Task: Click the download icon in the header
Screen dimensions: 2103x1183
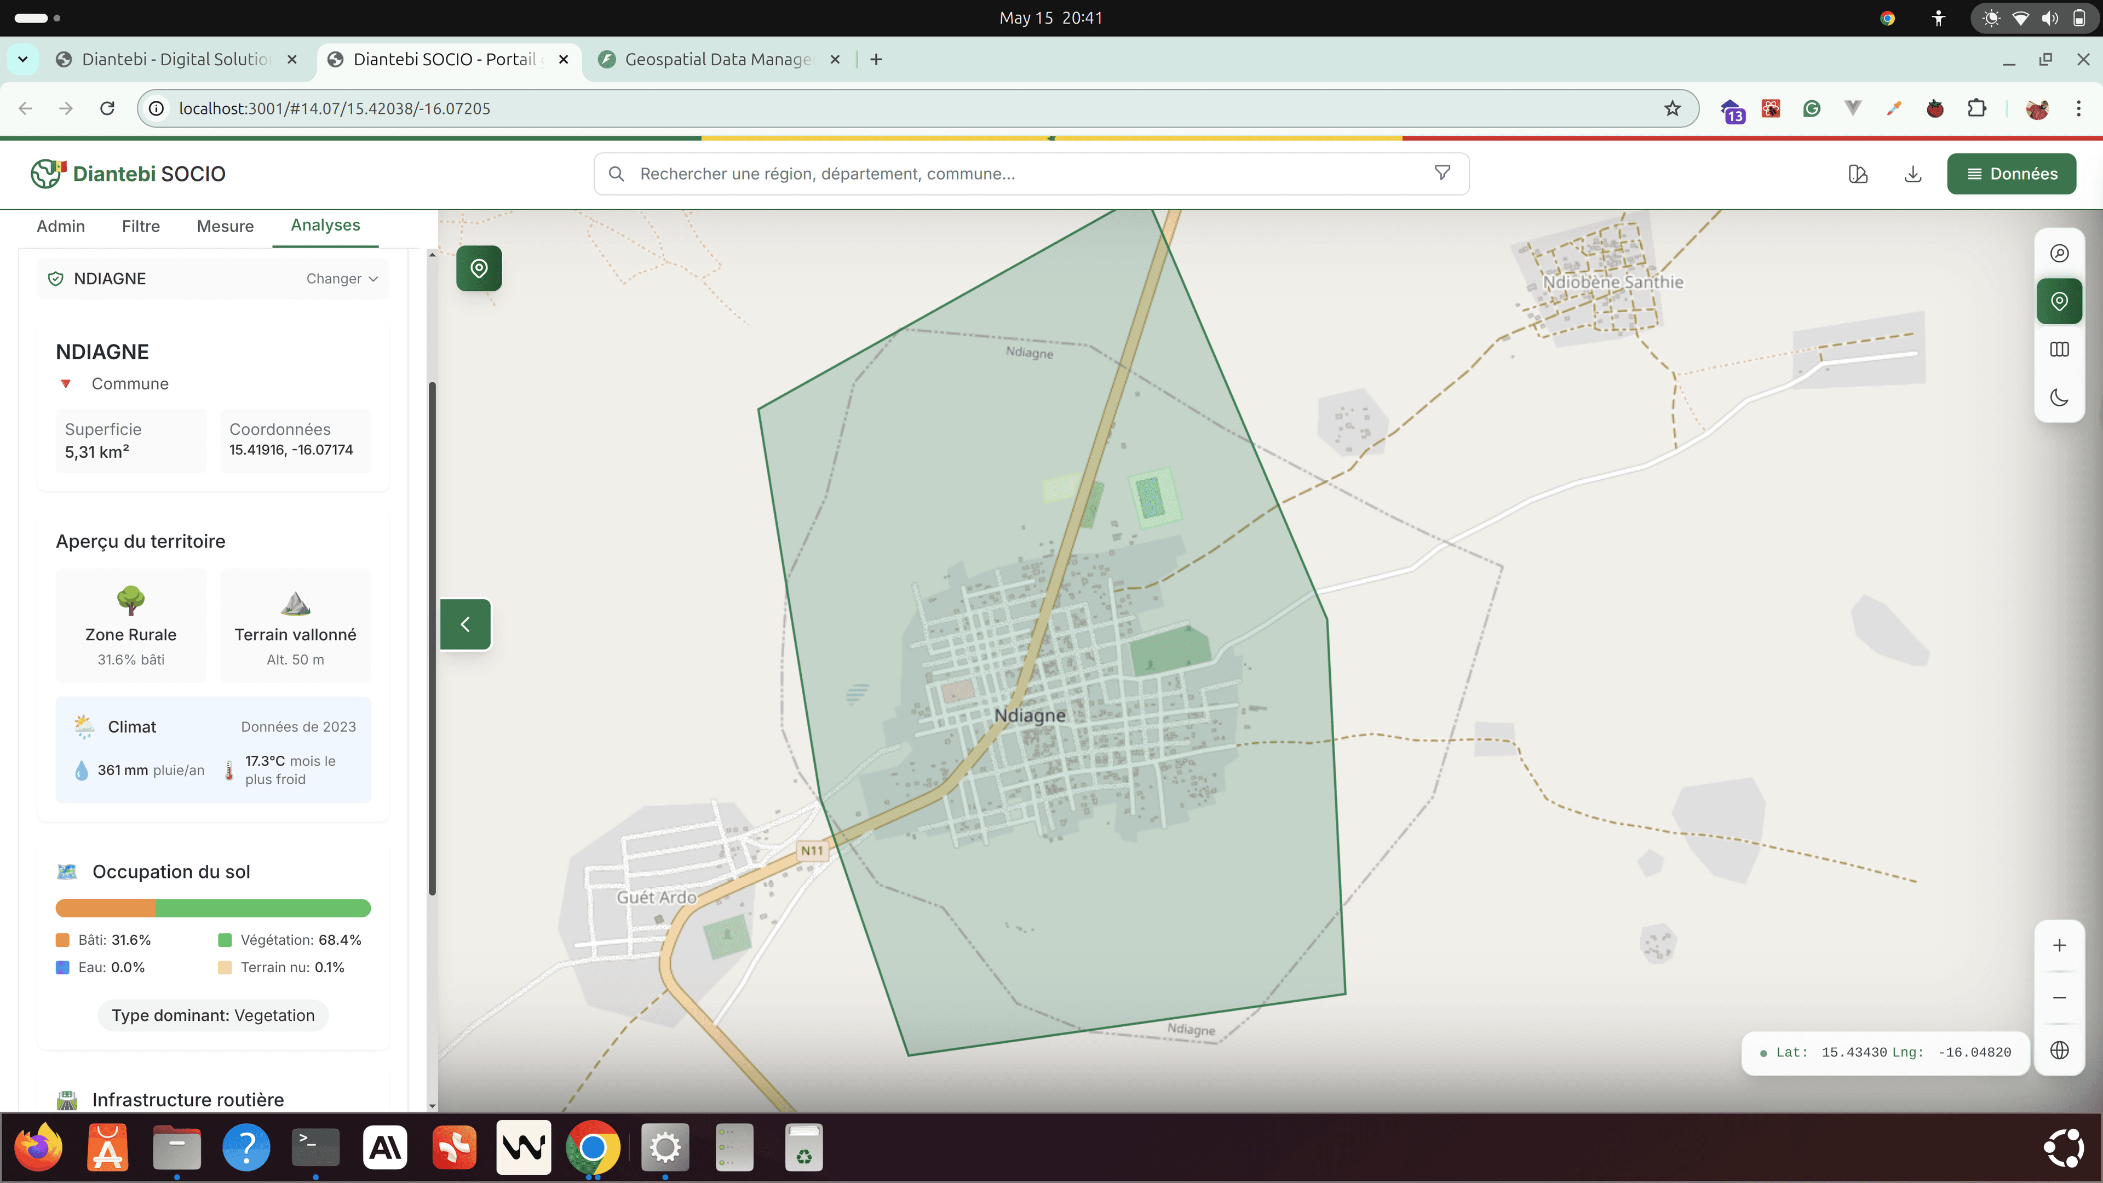Action: click(x=1913, y=174)
